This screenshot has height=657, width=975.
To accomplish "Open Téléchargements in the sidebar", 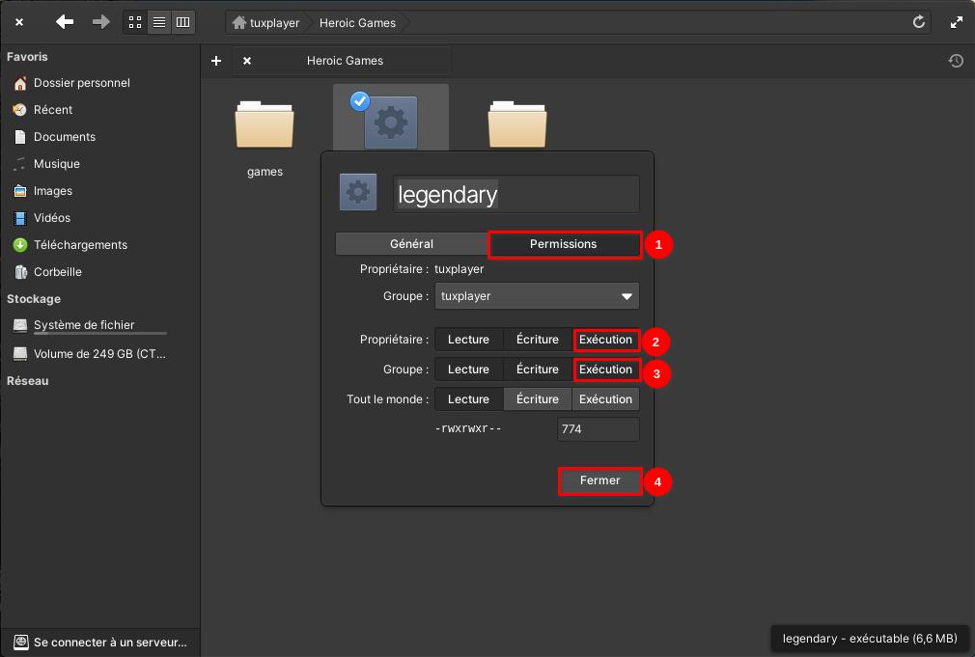I will [x=80, y=245].
